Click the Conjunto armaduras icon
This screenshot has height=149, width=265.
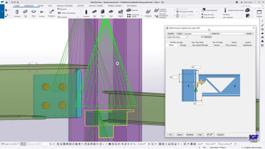pyautogui.click(x=156, y=10)
